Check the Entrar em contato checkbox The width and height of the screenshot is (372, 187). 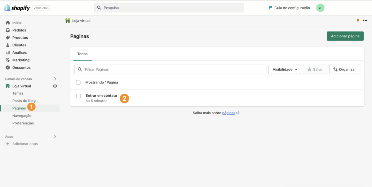78,96
